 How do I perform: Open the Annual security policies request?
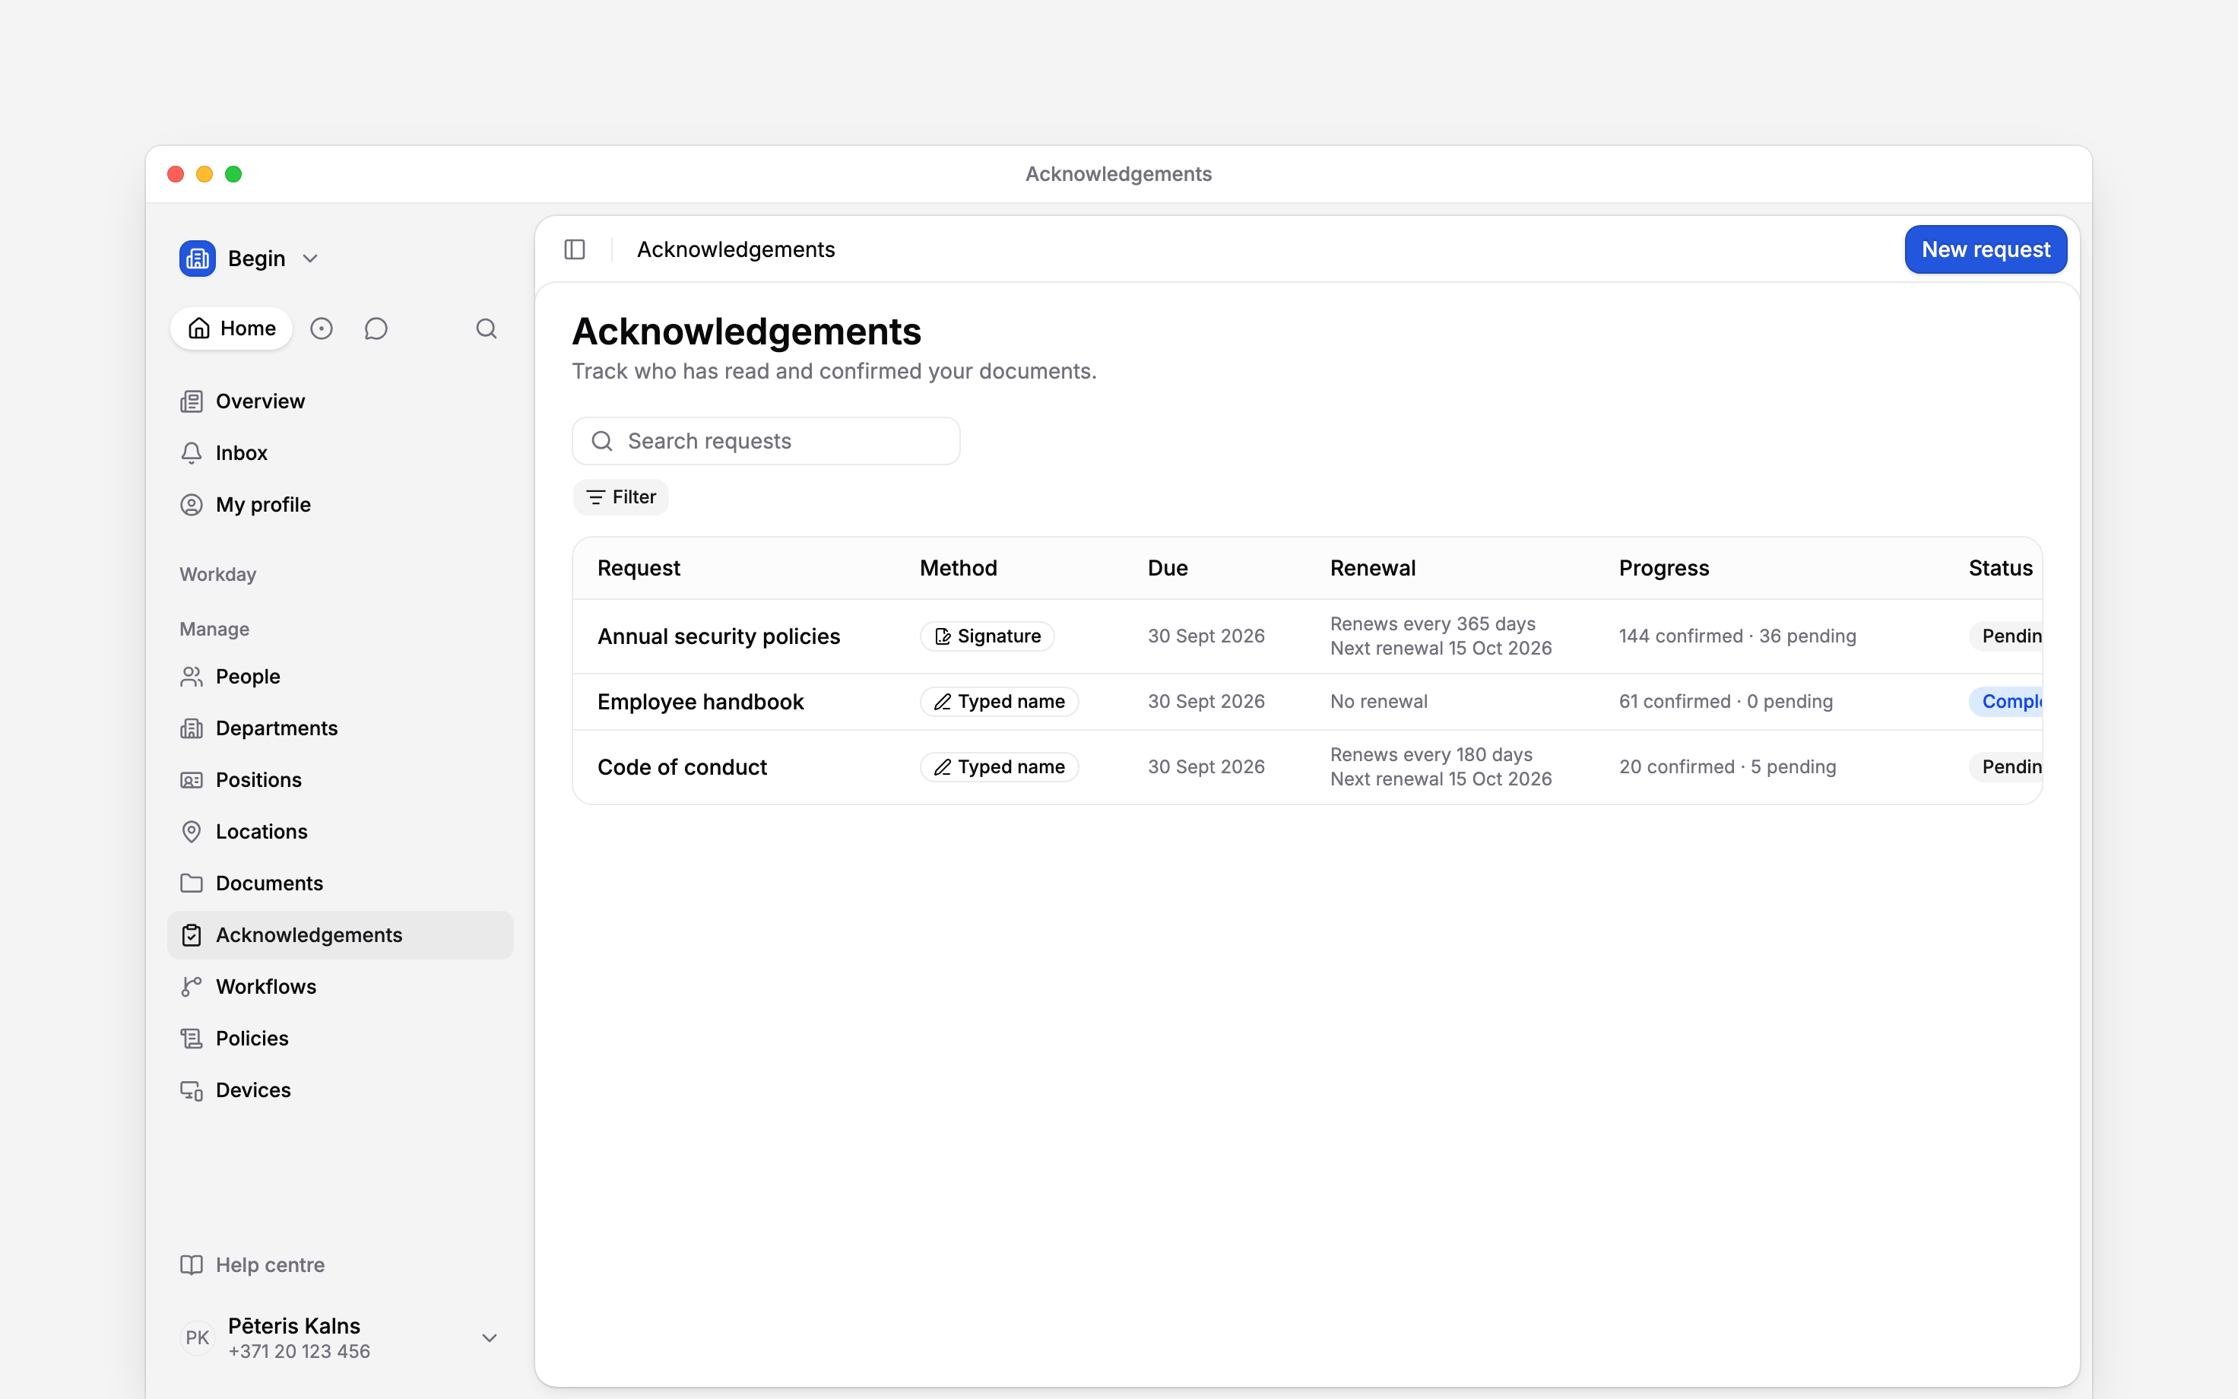point(718,636)
